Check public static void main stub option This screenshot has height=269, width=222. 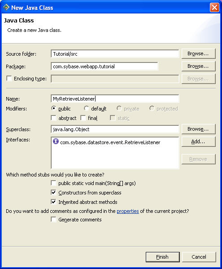(54, 183)
